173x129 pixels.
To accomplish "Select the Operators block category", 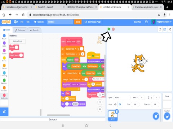I will pos(4,81).
